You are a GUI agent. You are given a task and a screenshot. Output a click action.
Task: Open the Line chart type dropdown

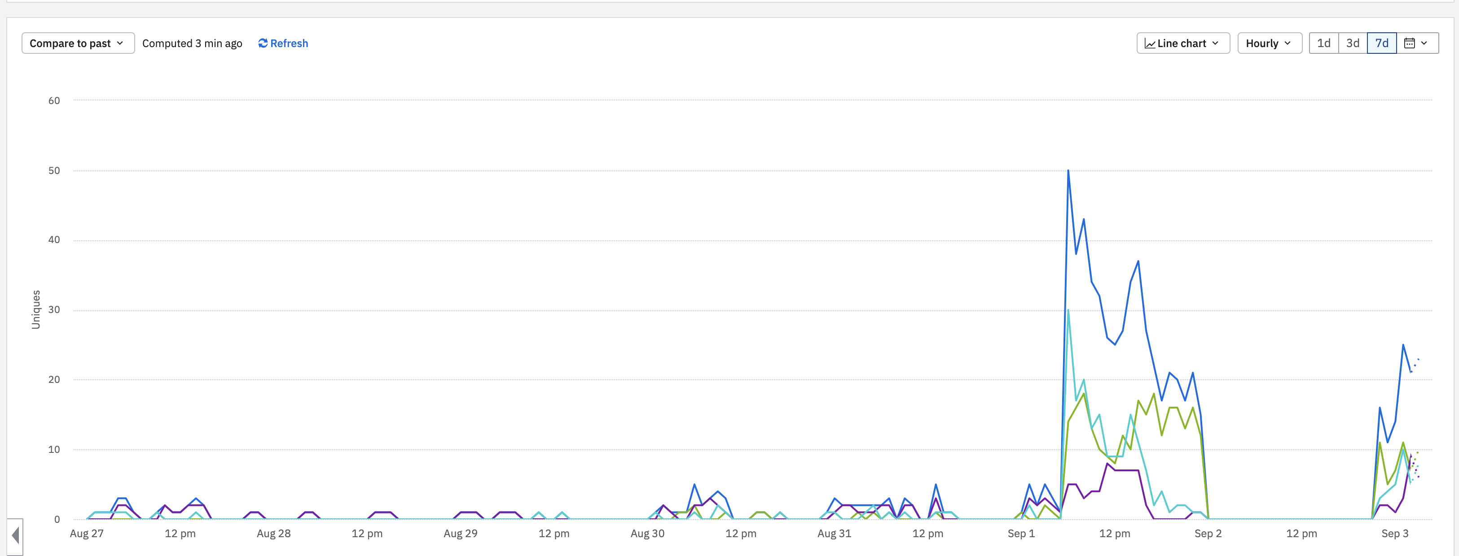1183,43
